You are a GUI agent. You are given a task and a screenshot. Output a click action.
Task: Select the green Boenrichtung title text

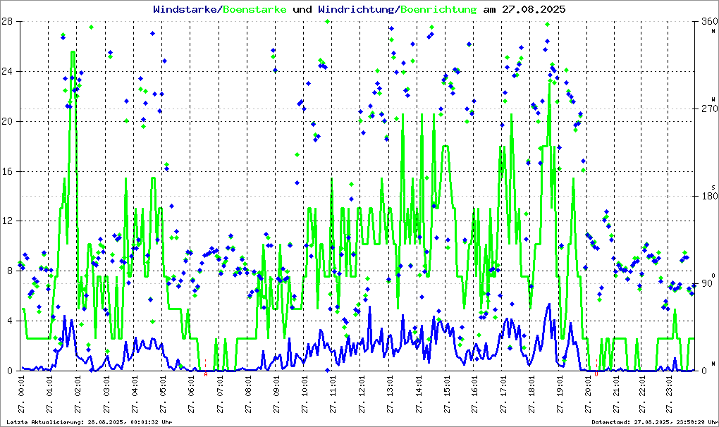[438, 9]
